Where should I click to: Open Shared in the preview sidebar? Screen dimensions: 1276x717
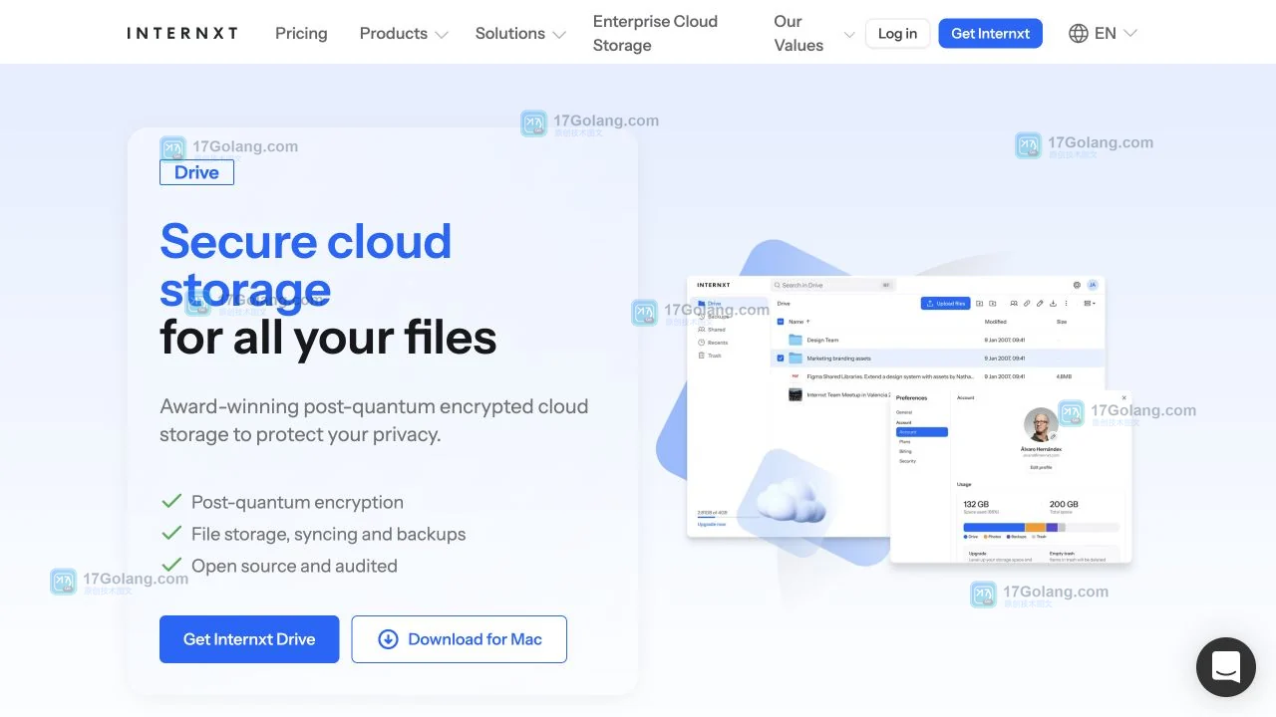tap(712, 330)
